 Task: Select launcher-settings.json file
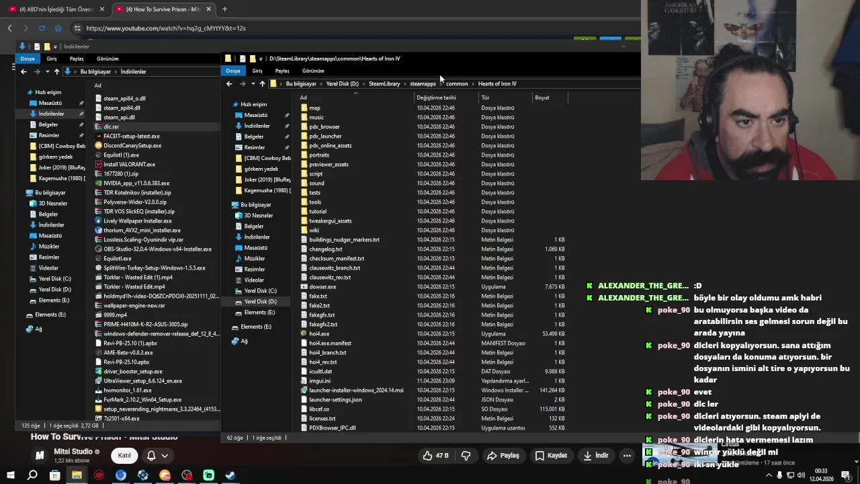click(335, 399)
